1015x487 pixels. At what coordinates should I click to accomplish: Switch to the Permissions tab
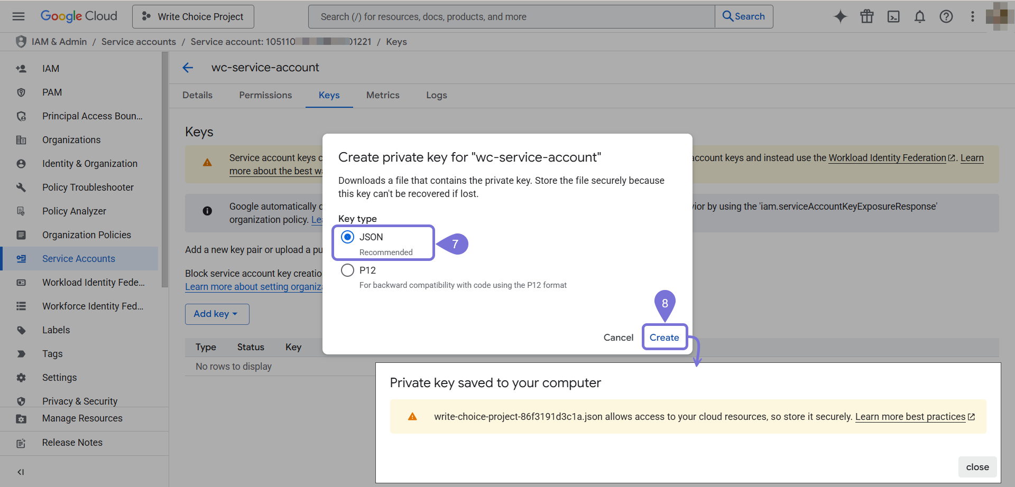pos(265,95)
